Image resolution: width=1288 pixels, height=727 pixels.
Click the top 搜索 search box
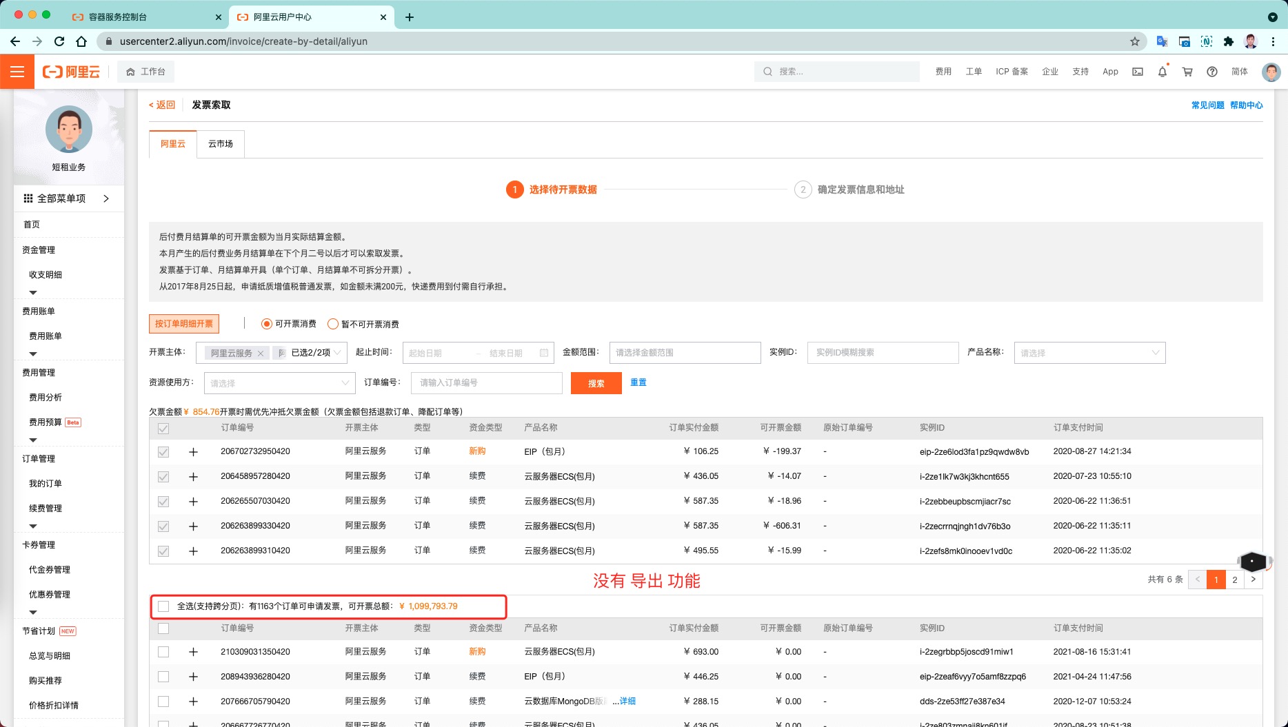click(x=837, y=72)
